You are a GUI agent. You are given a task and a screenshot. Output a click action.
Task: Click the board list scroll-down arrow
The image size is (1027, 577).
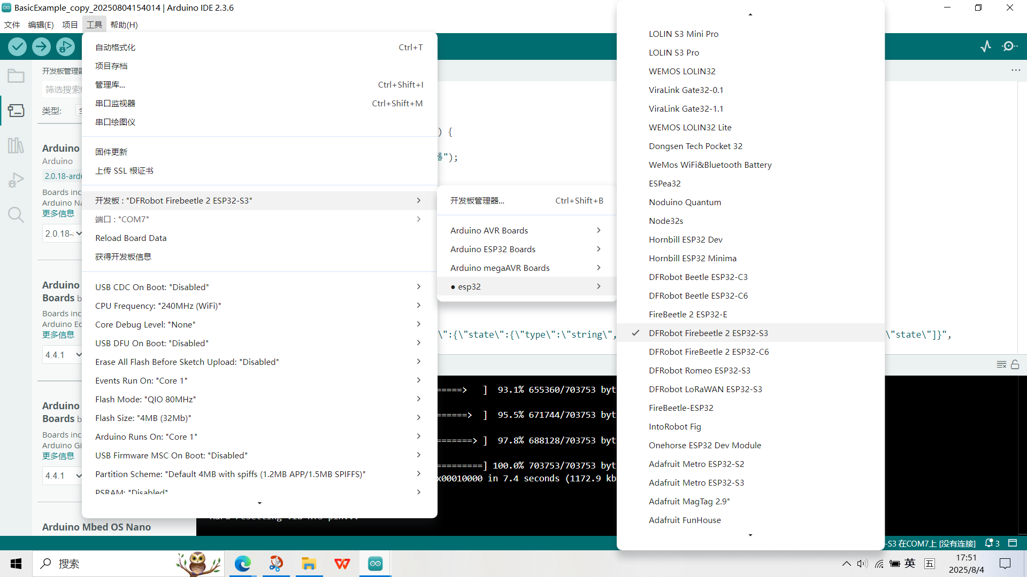coord(750,535)
